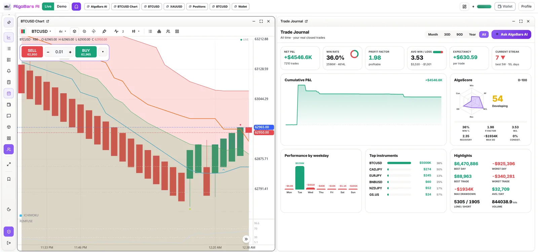Open Trade Journal panel in new window

click(x=306, y=21)
